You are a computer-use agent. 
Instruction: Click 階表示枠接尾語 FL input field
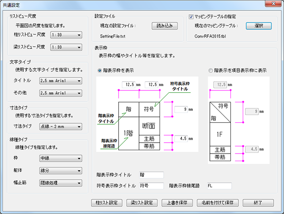(219, 186)
